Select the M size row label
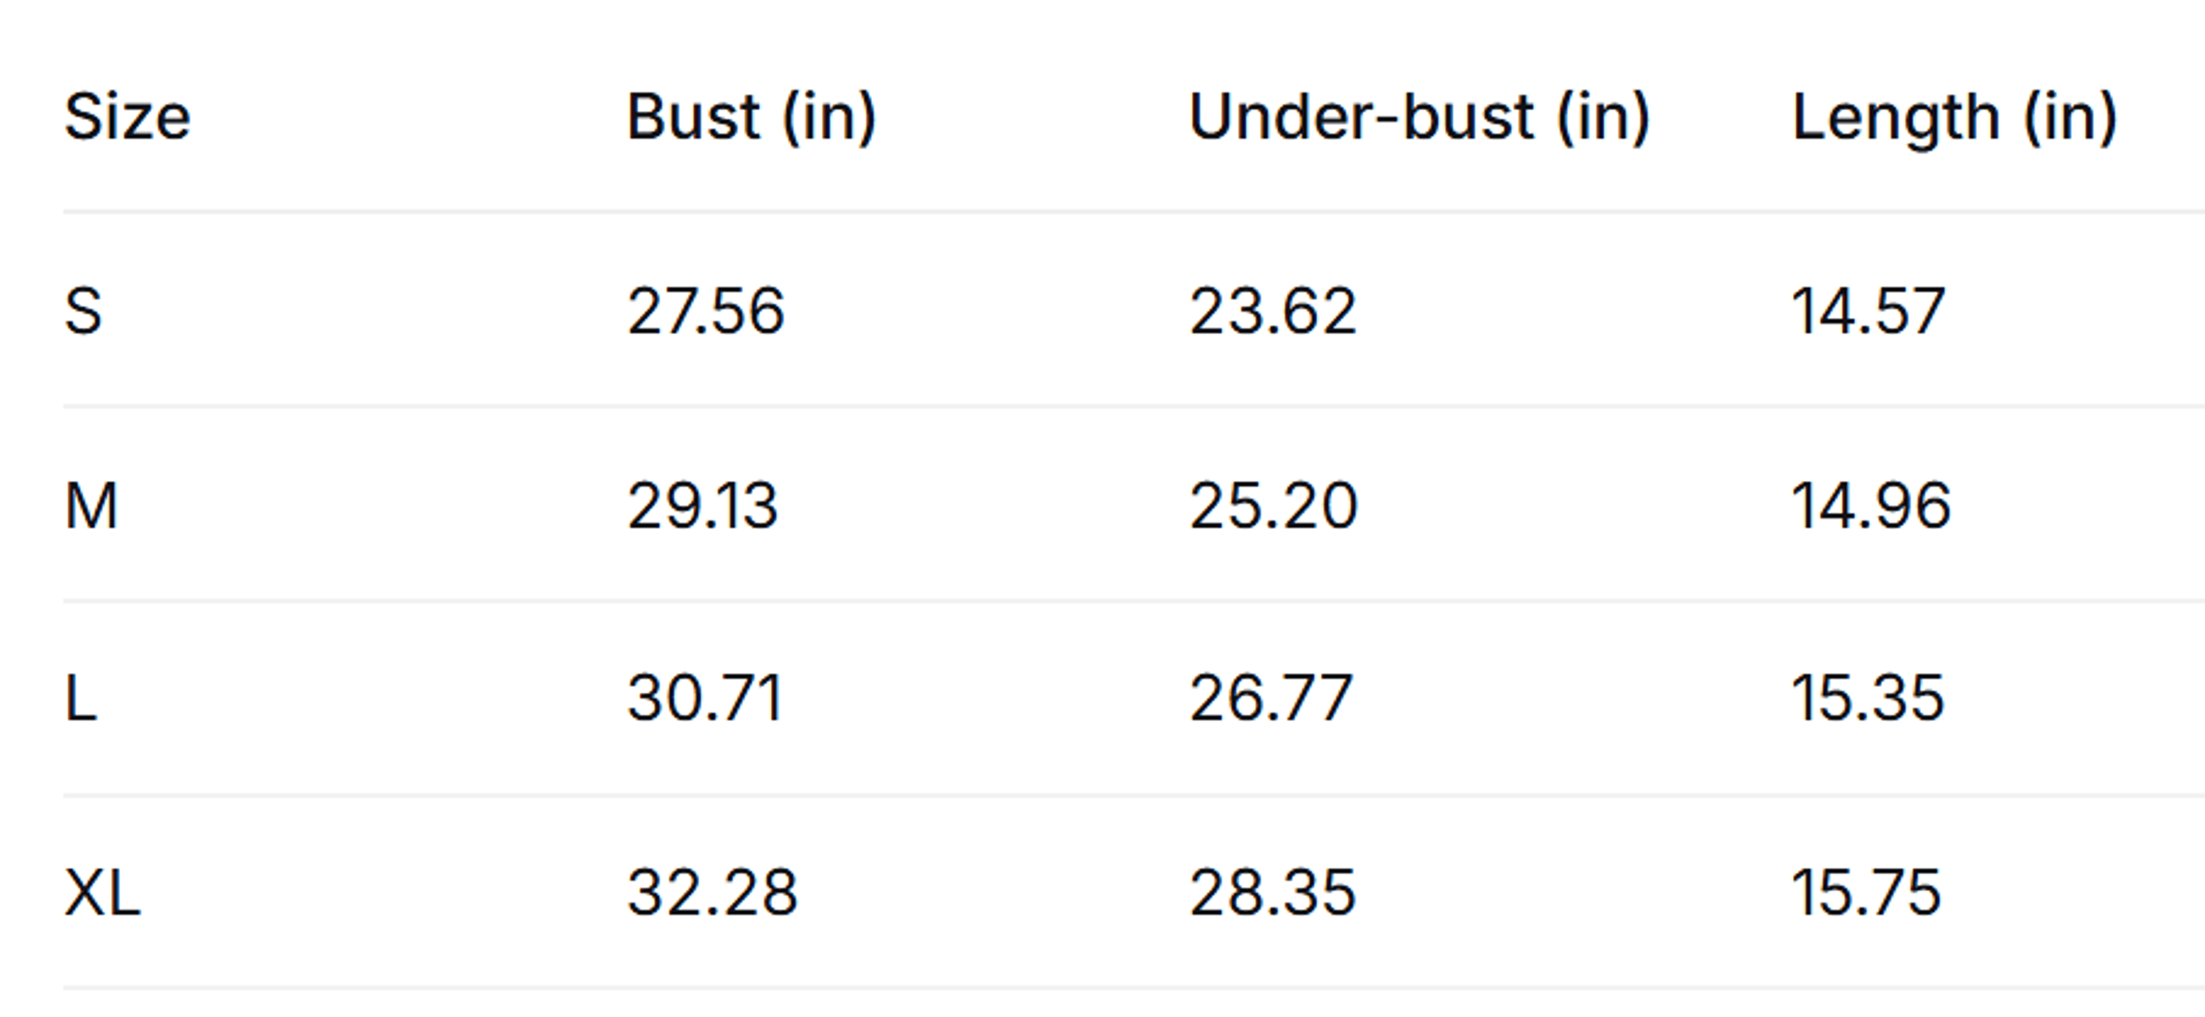The image size is (2205, 1017). [x=91, y=506]
